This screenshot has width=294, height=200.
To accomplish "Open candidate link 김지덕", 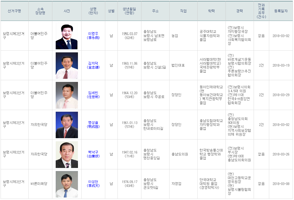I will pos(93,65).
